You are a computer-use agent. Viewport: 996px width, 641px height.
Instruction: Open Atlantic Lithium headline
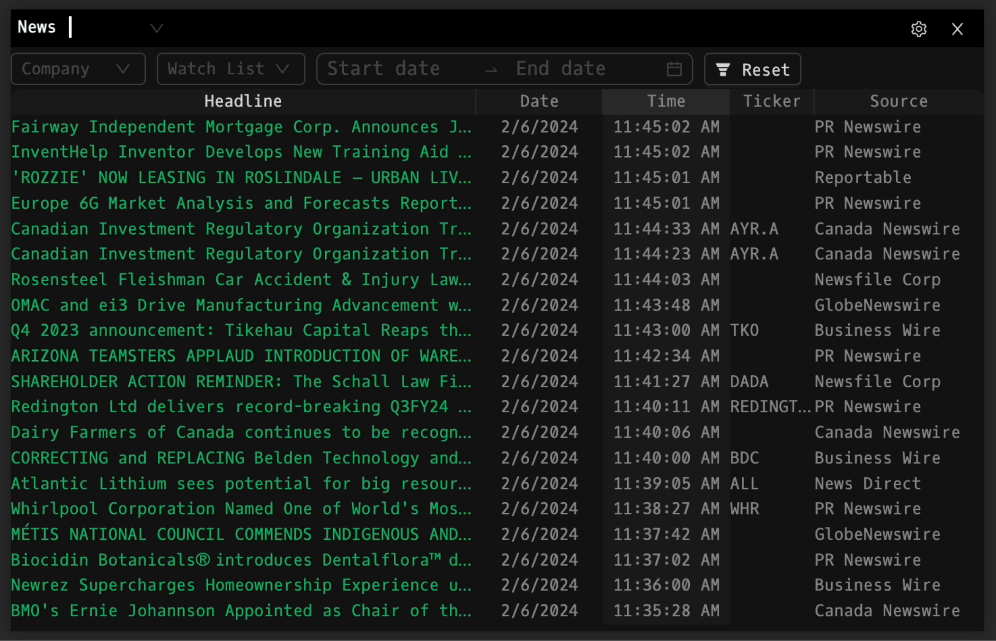click(x=241, y=483)
